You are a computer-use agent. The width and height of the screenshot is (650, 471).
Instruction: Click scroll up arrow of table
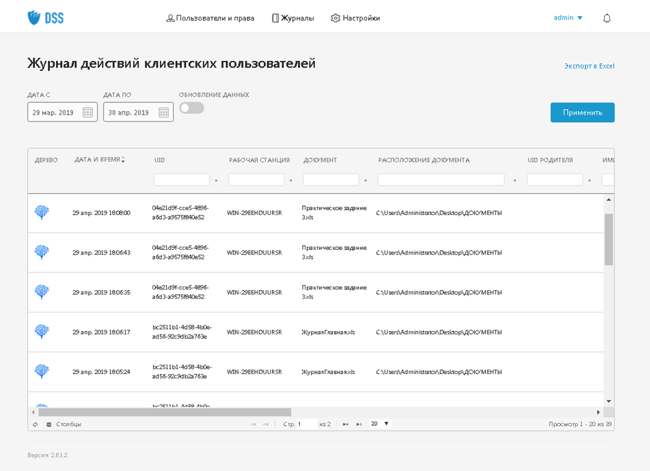tap(608, 199)
